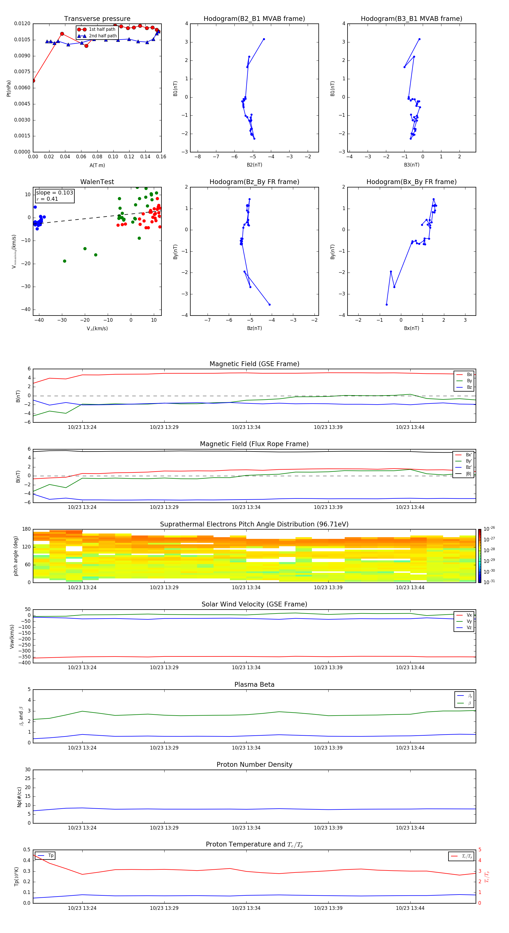Click the 'Solar Wind Velocity (GSE Frame)' title
509x933 pixels.
[254, 604]
